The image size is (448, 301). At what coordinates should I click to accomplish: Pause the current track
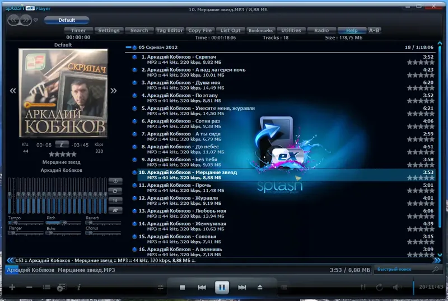pos(222,287)
